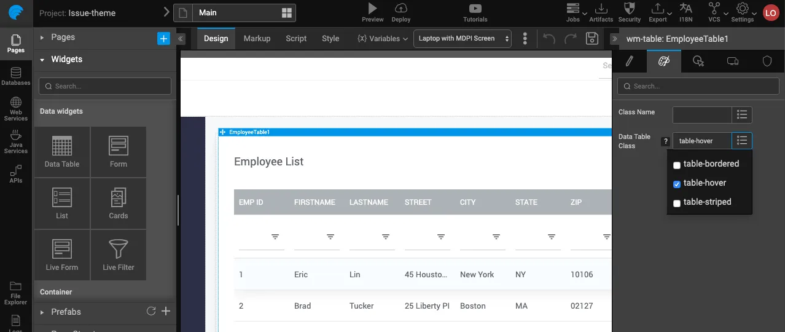Image resolution: width=785 pixels, height=332 pixels.
Task: Uncheck the table-hover checkbox
Action: click(677, 184)
